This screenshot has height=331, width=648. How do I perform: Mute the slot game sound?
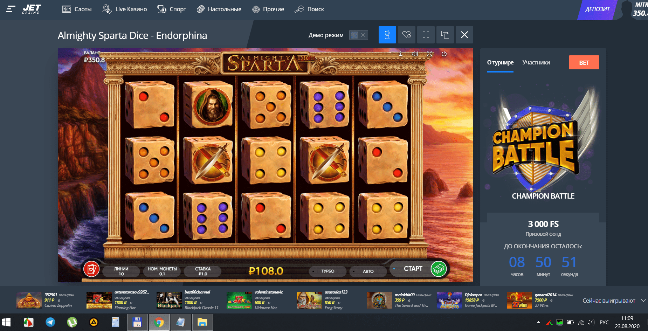click(x=415, y=54)
